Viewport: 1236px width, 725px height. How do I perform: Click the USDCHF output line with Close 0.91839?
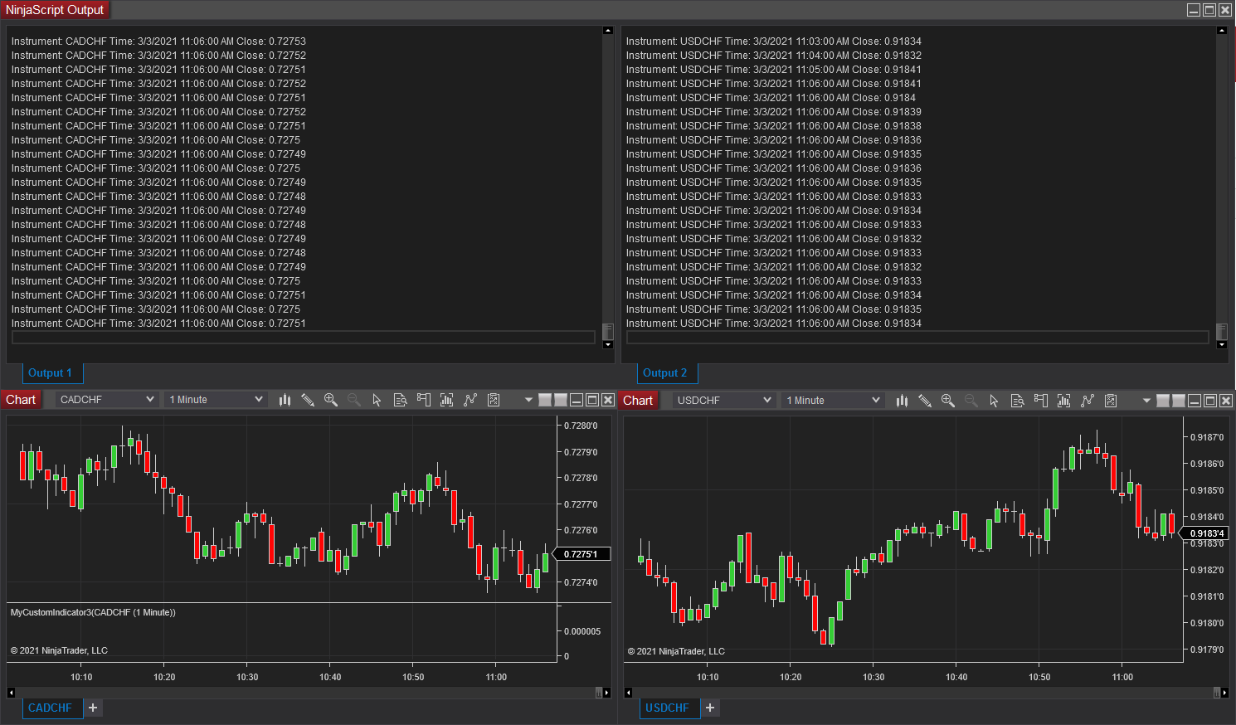[x=774, y=112]
